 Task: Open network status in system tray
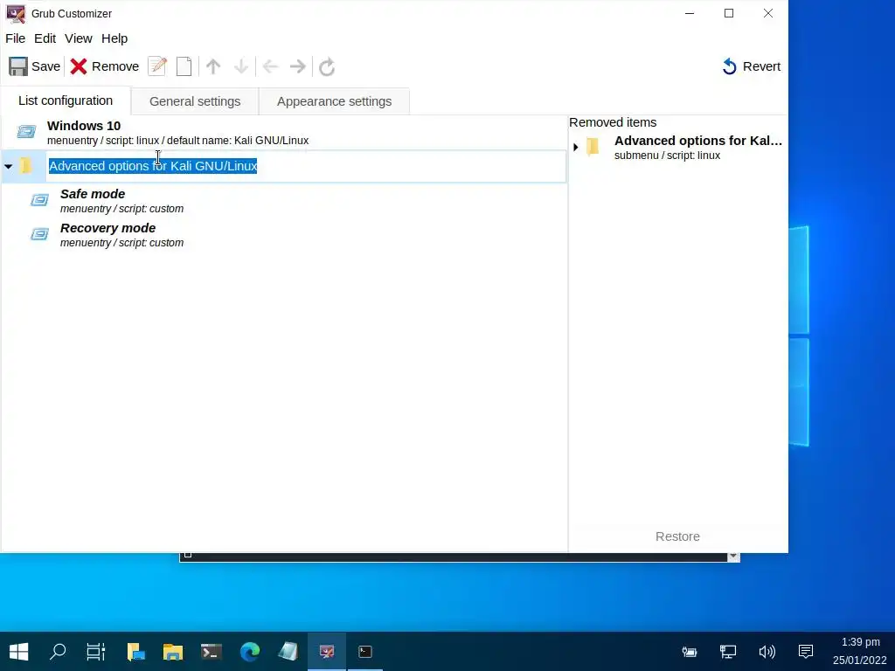click(x=728, y=652)
